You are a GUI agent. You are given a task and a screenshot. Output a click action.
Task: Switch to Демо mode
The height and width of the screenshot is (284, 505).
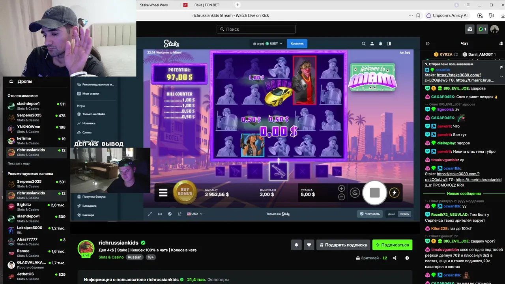(391, 214)
